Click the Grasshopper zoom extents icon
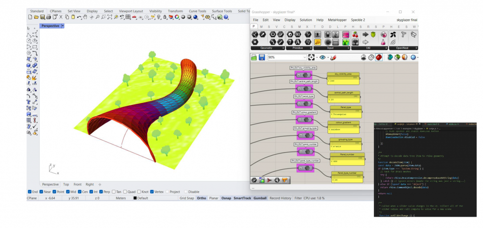This screenshot has width=483, height=228. [311, 58]
